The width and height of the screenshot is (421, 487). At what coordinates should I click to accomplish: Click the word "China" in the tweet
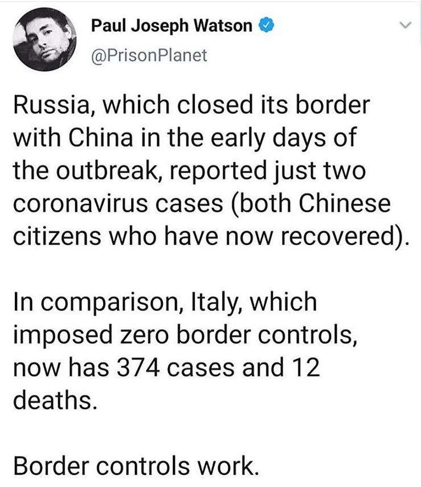tap(104, 138)
